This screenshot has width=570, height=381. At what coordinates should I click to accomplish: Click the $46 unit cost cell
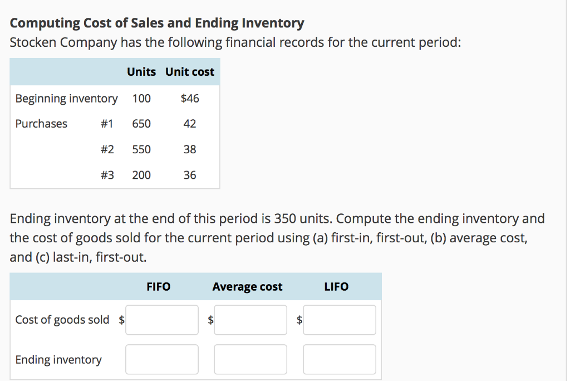(190, 98)
